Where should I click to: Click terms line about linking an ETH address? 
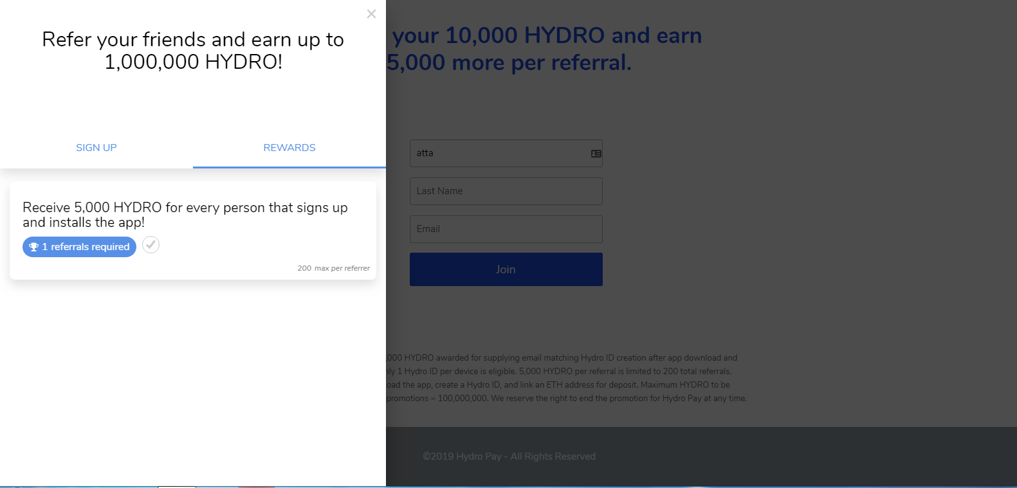[558, 385]
